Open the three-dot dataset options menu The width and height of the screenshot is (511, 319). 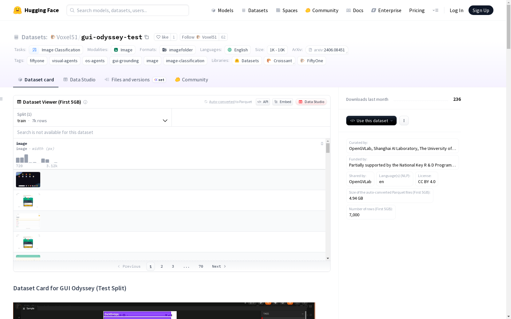click(404, 121)
